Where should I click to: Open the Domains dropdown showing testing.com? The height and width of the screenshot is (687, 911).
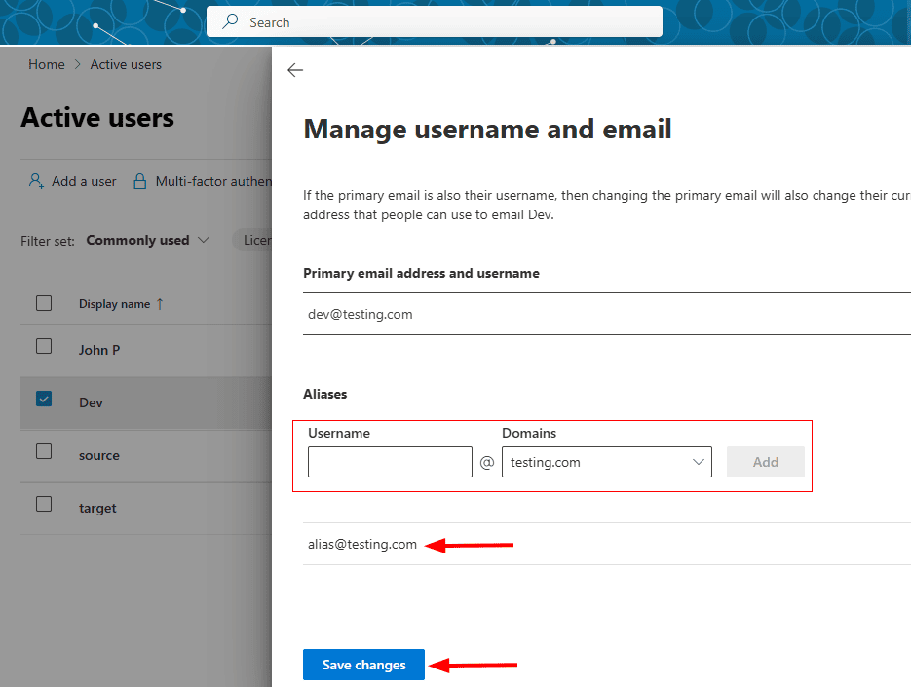click(x=606, y=462)
